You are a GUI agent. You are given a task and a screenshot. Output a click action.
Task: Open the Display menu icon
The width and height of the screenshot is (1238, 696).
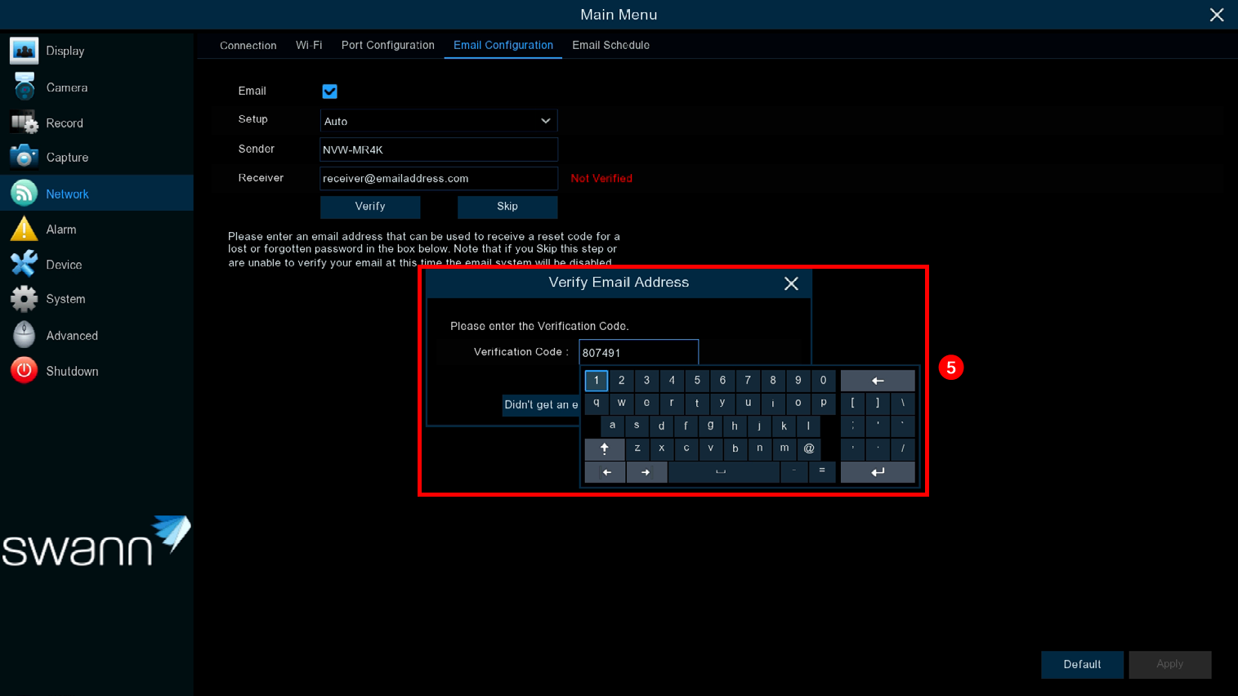24,51
